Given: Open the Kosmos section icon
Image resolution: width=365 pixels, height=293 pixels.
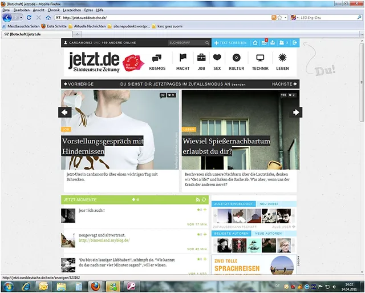Looking at the screenshot, I should point(156,58).
